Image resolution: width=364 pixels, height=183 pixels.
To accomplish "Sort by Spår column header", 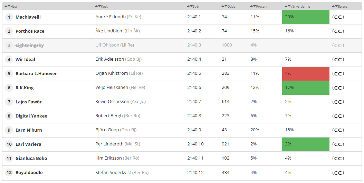I will pos(193,7).
